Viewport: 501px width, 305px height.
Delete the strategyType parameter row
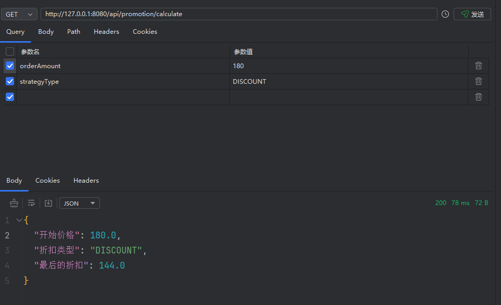click(x=478, y=81)
